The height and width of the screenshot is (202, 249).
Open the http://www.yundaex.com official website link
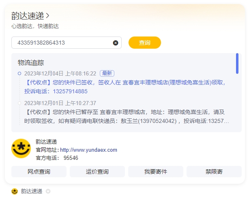click(88, 150)
